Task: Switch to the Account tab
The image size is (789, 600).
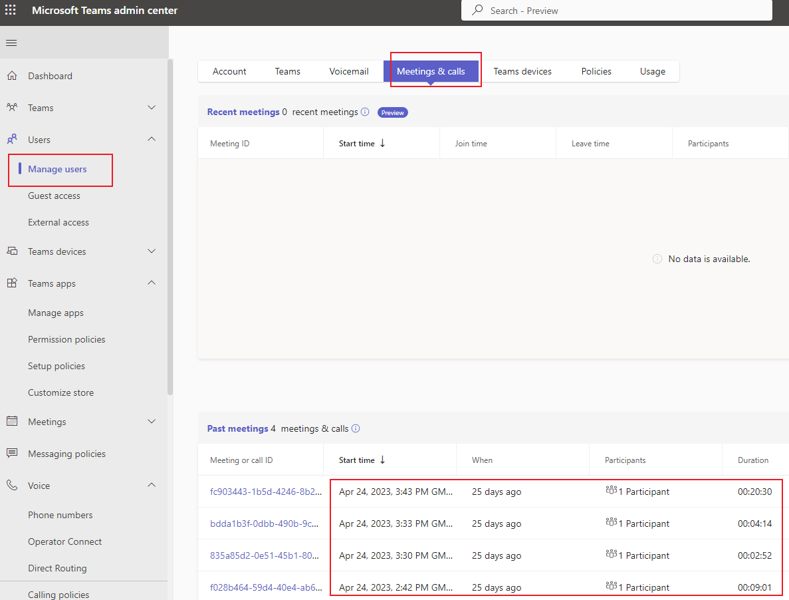Action: coord(229,71)
